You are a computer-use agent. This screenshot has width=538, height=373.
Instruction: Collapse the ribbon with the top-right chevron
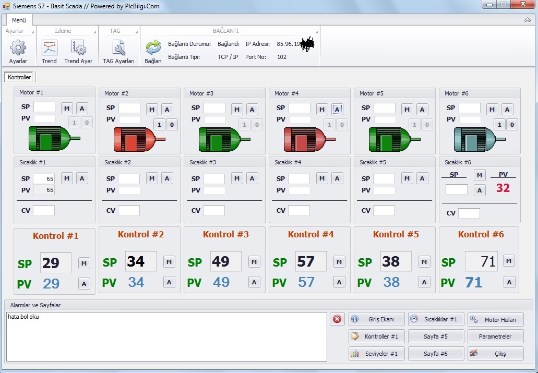point(528,20)
